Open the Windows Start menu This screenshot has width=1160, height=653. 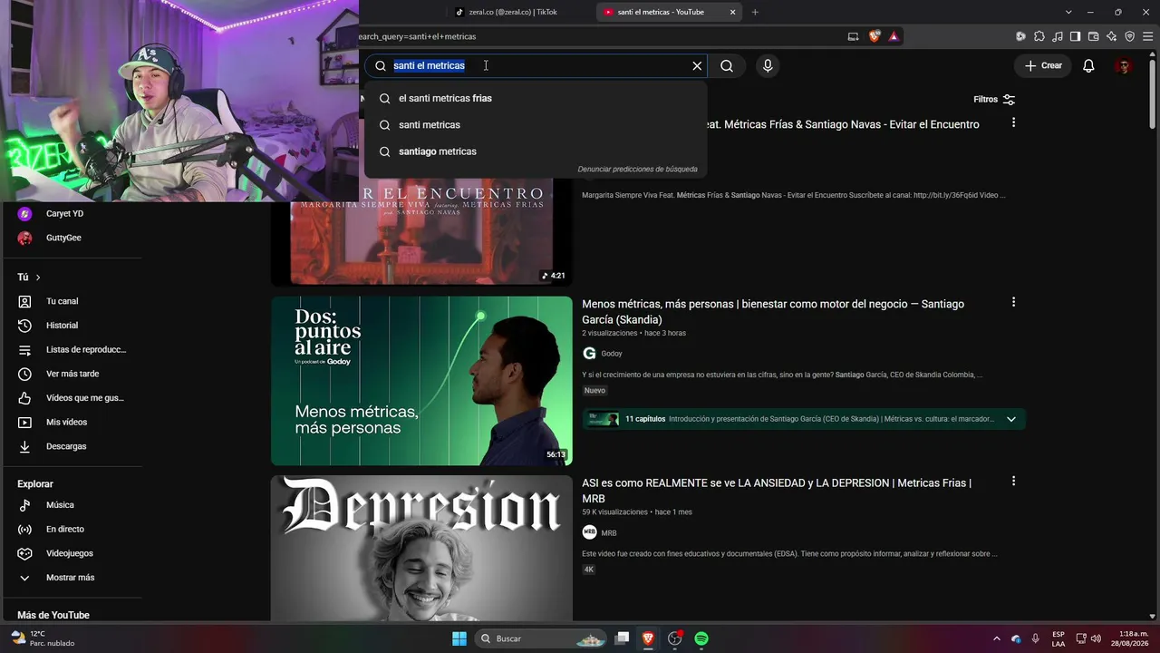(459, 638)
